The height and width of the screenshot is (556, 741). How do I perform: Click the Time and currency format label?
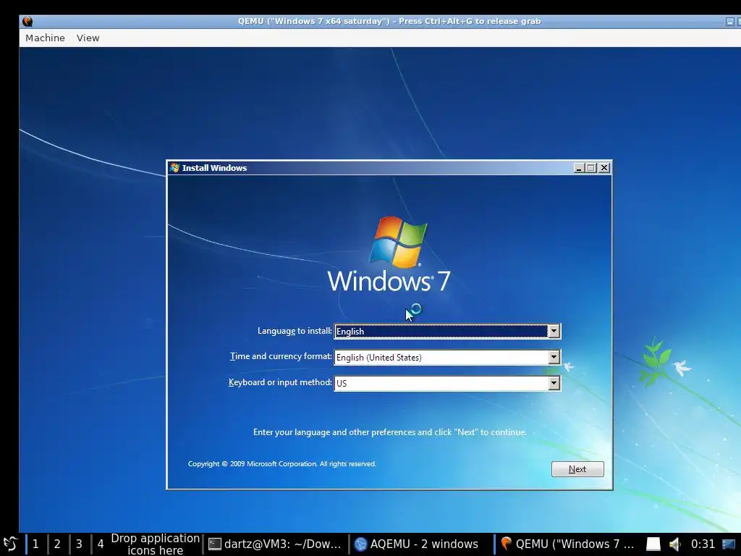point(281,356)
